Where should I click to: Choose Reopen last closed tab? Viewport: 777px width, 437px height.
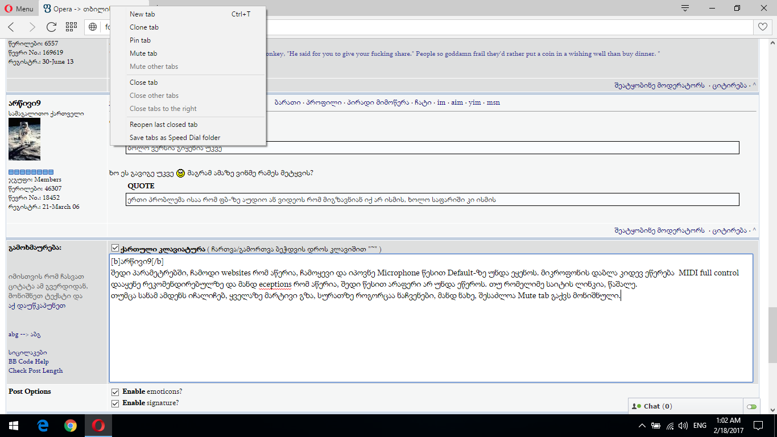(x=188, y=125)
